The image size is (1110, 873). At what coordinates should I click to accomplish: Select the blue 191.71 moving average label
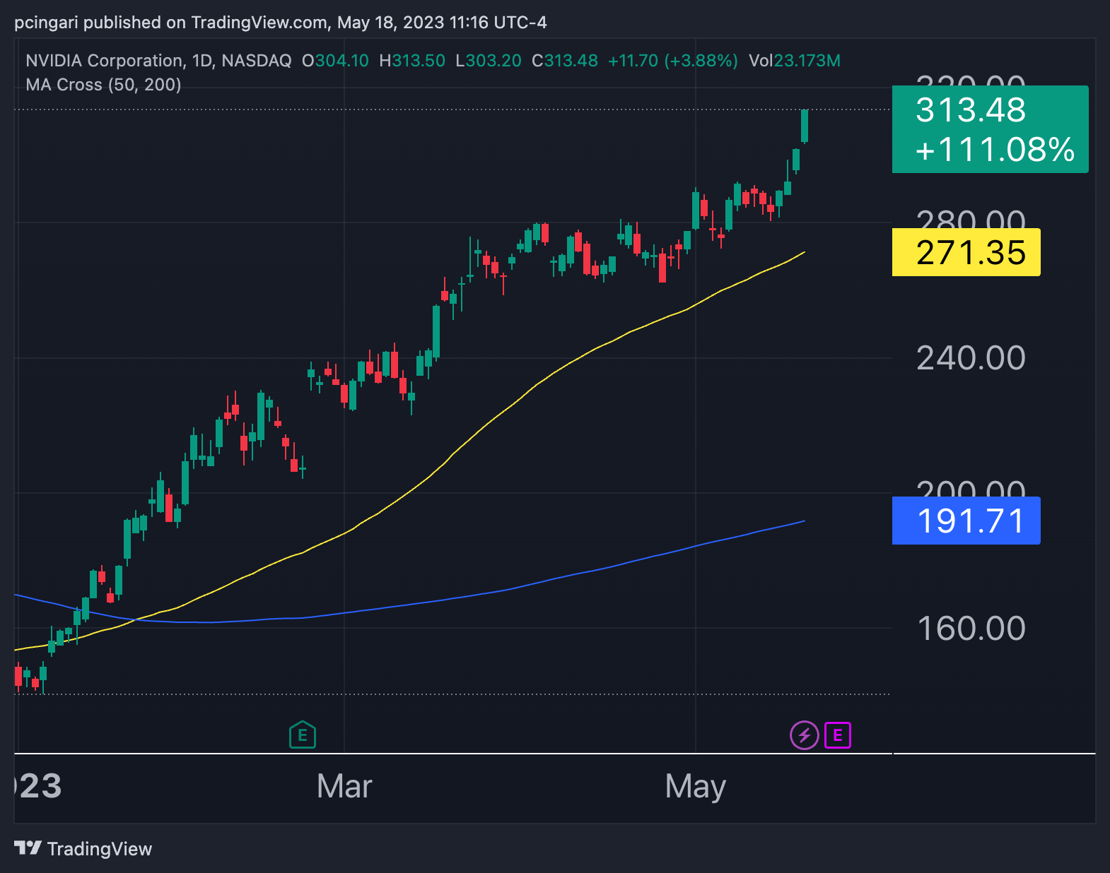tap(966, 521)
